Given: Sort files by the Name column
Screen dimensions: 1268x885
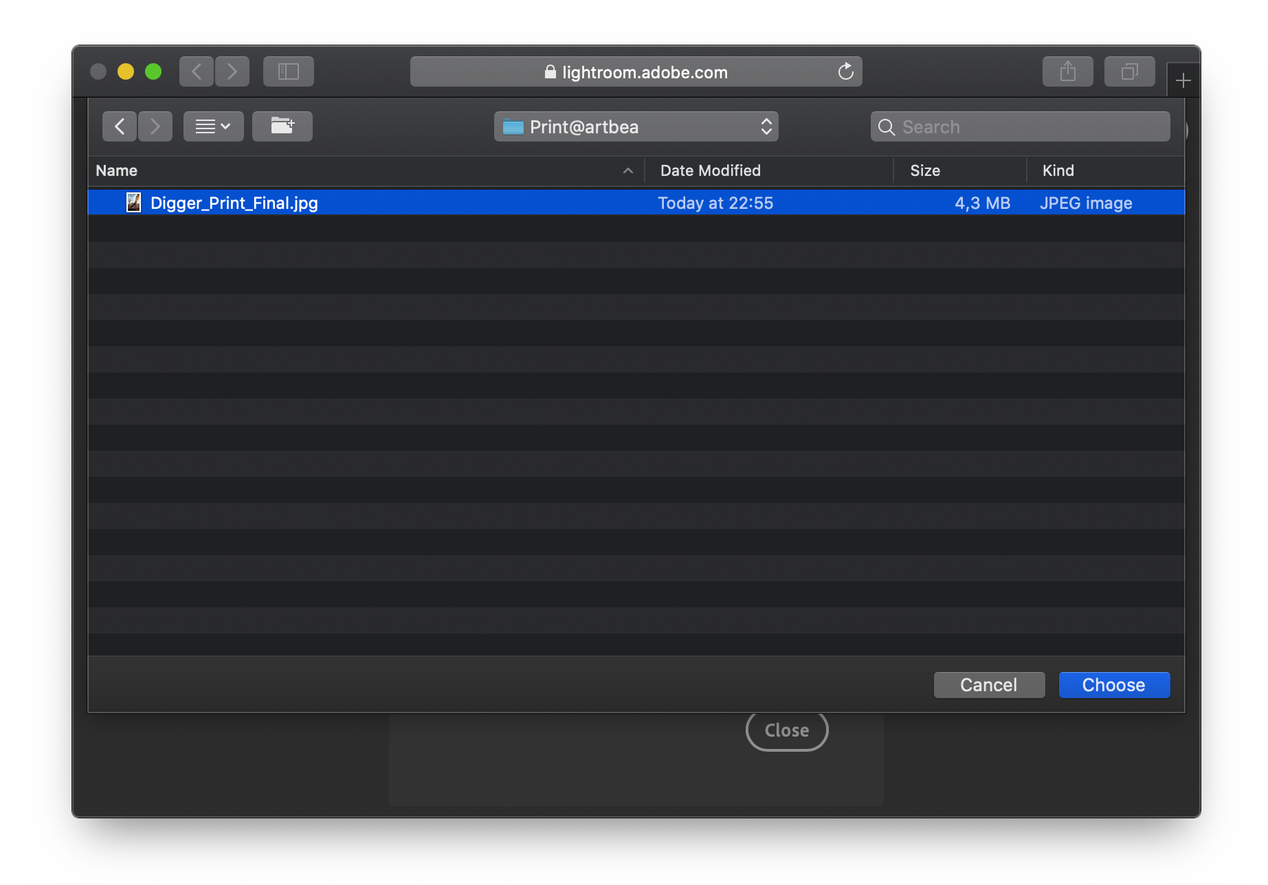Looking at the screenshot, I should 366,170.
